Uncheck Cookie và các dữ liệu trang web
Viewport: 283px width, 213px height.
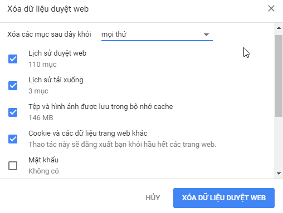pyautogui.click(x=13, y=139)
